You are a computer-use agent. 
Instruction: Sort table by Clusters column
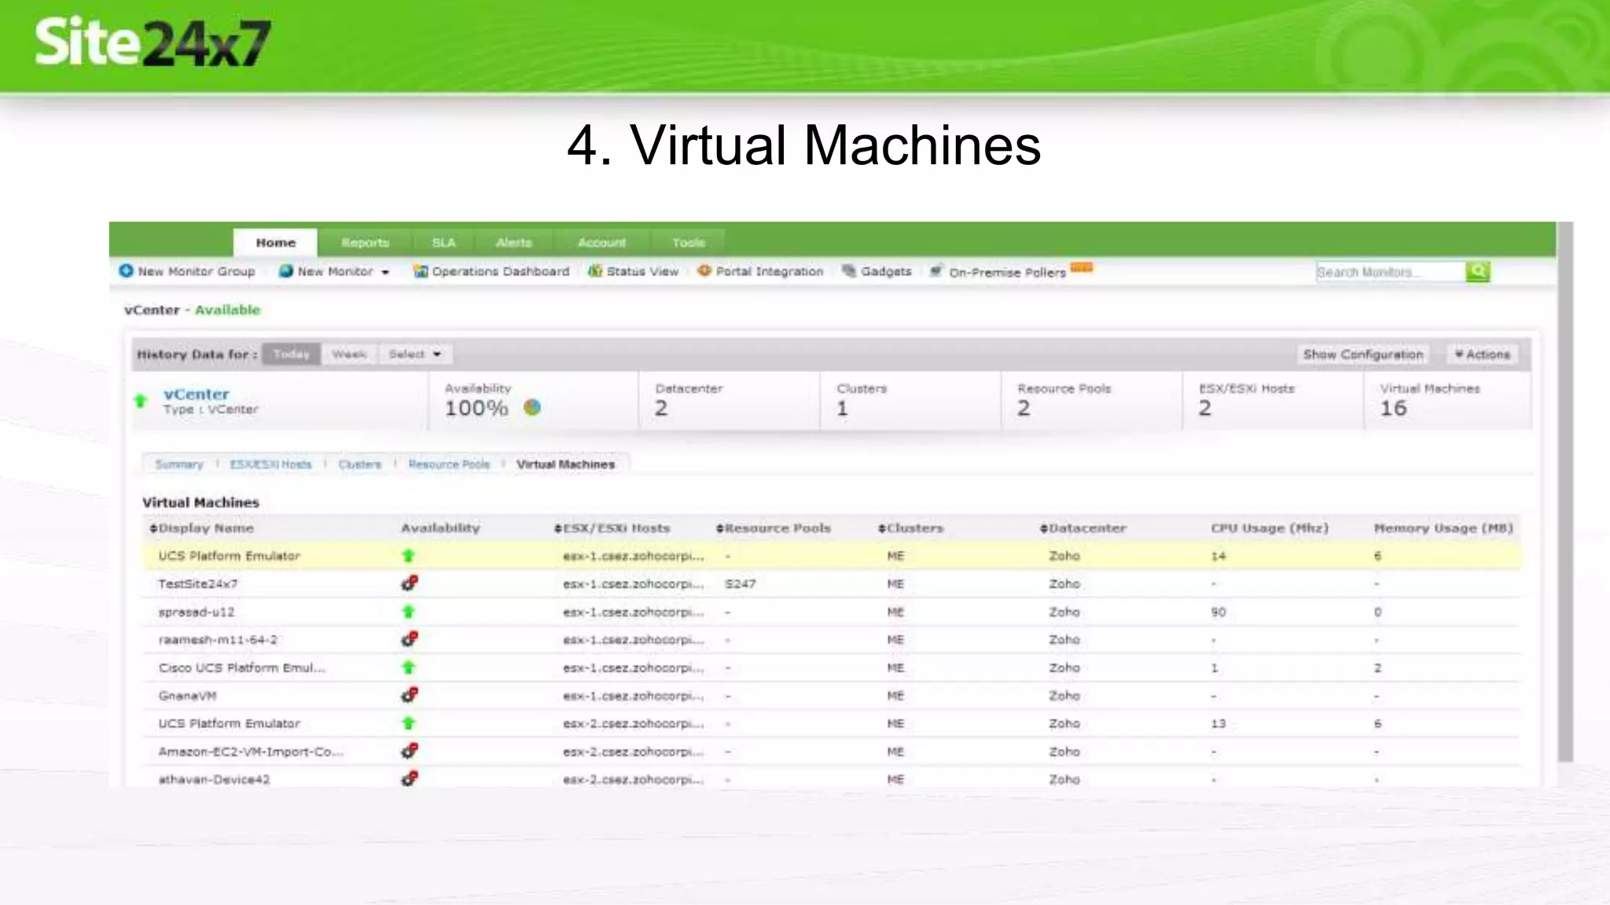[x=910, y=528]
